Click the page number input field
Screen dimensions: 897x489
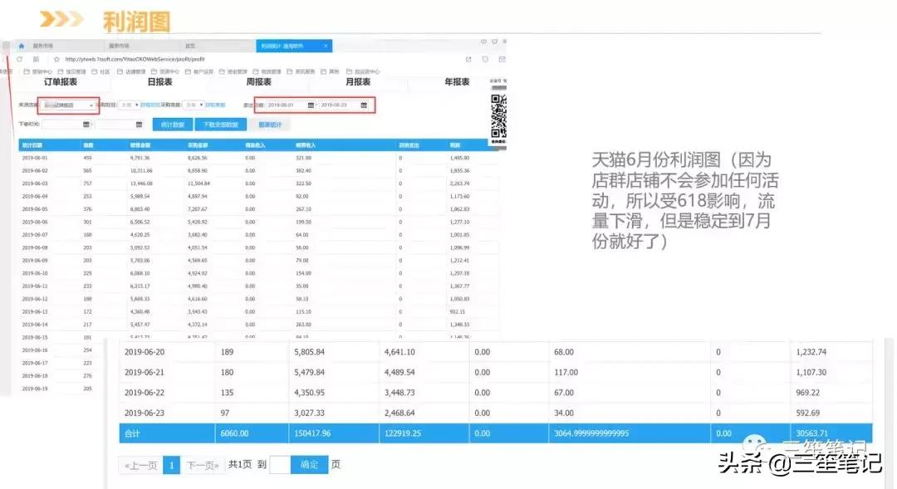[279, 465]
